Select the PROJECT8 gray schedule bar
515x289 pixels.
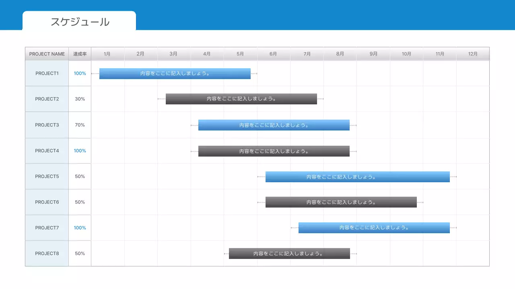pyautogui.click(x=289, y=253)
